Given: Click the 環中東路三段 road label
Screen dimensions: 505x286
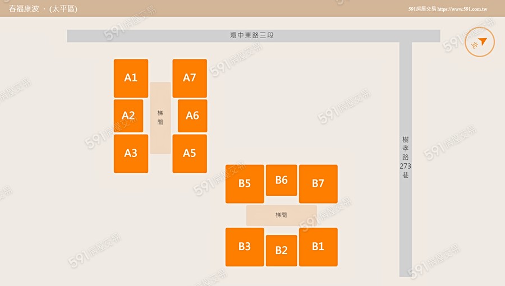Looking at the screenshot, I should tap(252, 35).
